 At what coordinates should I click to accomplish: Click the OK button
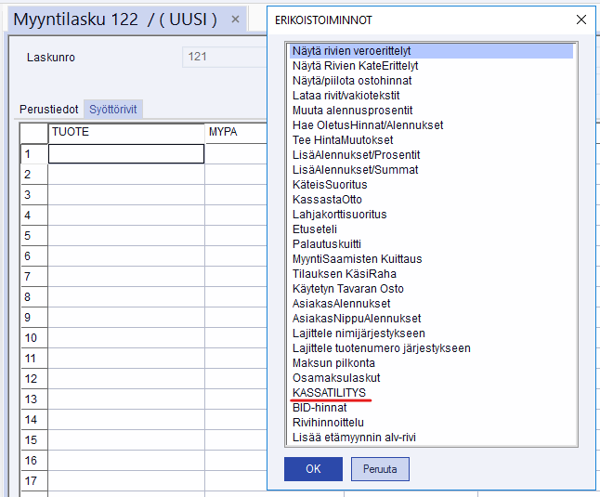click(x=313, y=469)
